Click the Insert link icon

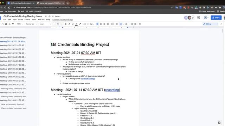point(84,24)
